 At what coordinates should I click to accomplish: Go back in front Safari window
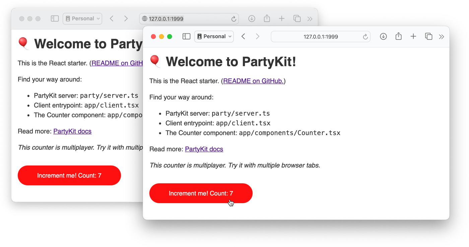click(x=244, y=37)
